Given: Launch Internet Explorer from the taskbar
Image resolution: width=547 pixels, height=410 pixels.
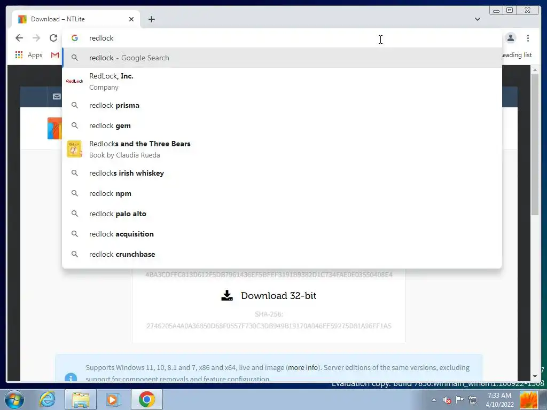Looking at the screenshot, I should point(47,399).
